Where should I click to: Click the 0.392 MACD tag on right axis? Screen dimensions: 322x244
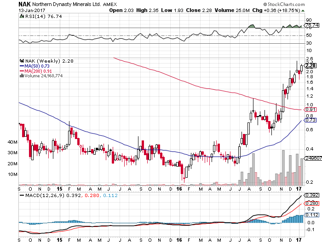[312, 195]
